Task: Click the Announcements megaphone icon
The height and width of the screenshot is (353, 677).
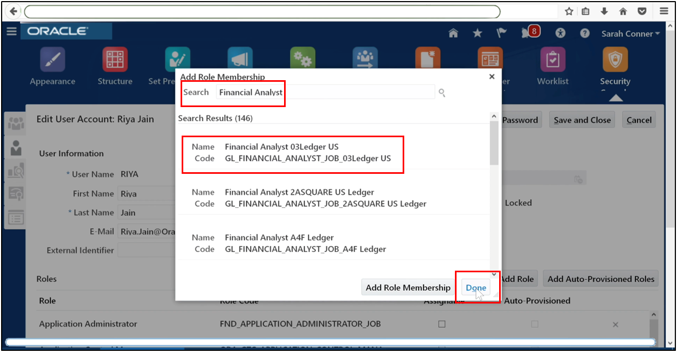Action: tap(239, 58)
